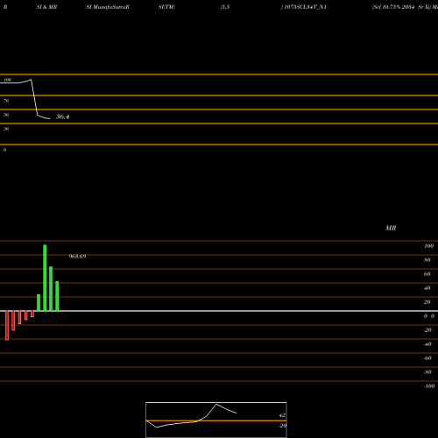Click the "(5,5" parameter text
Viewport: 438px width, 438px height.
tap(225, 7)
